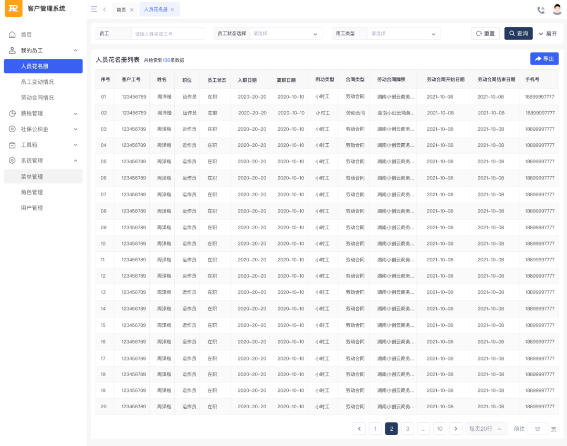
Task: Open 员工变动情况 in the sidebar
Action: tap(37, 82)
